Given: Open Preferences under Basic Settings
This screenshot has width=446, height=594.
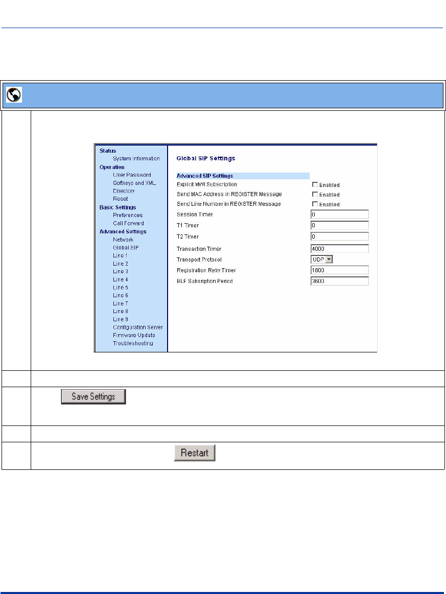Looking at the screenshot, I should click(x=128, y=215).
